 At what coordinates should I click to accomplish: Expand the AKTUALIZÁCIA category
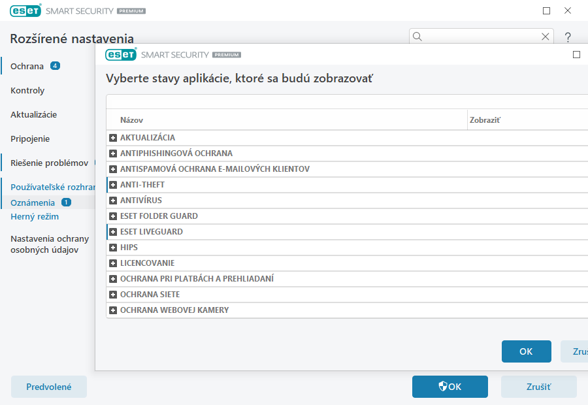point(113,138)
